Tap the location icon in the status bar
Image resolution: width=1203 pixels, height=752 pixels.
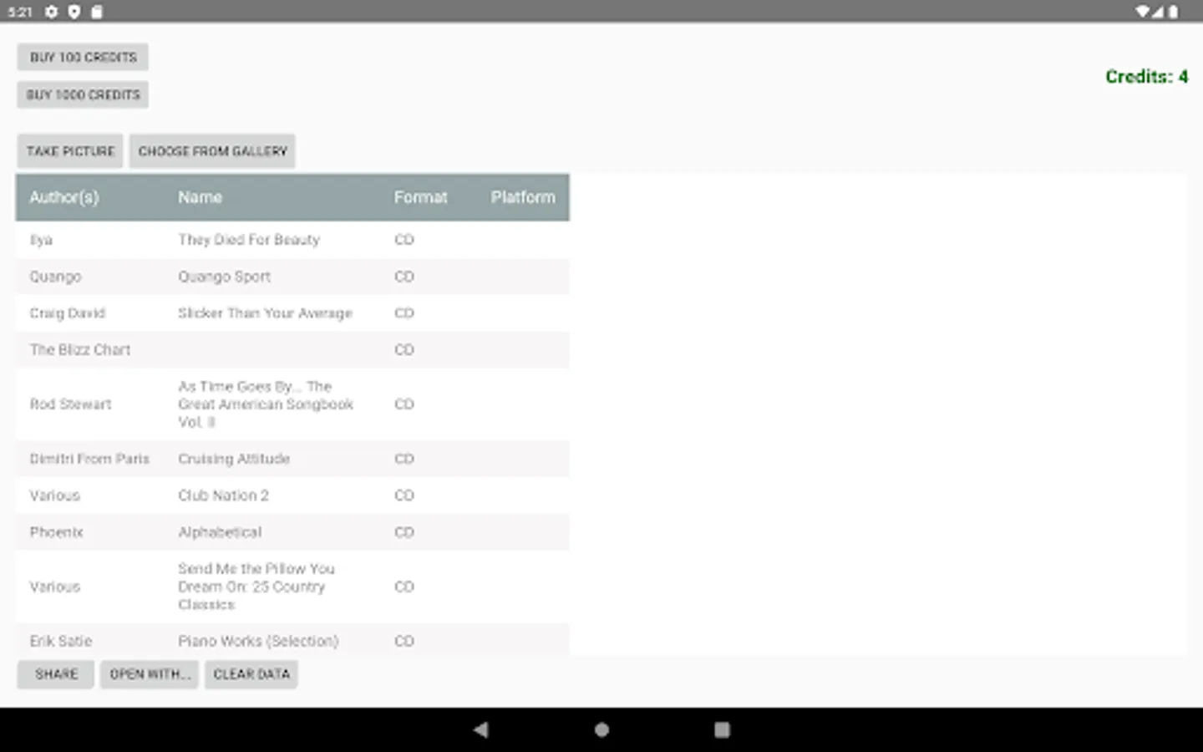pyautogui.click(x=74, y=12)
